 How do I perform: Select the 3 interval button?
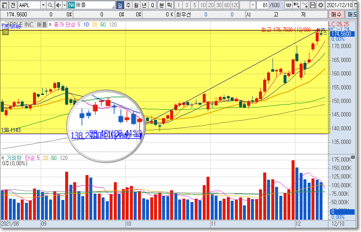(x=187, y=5)
